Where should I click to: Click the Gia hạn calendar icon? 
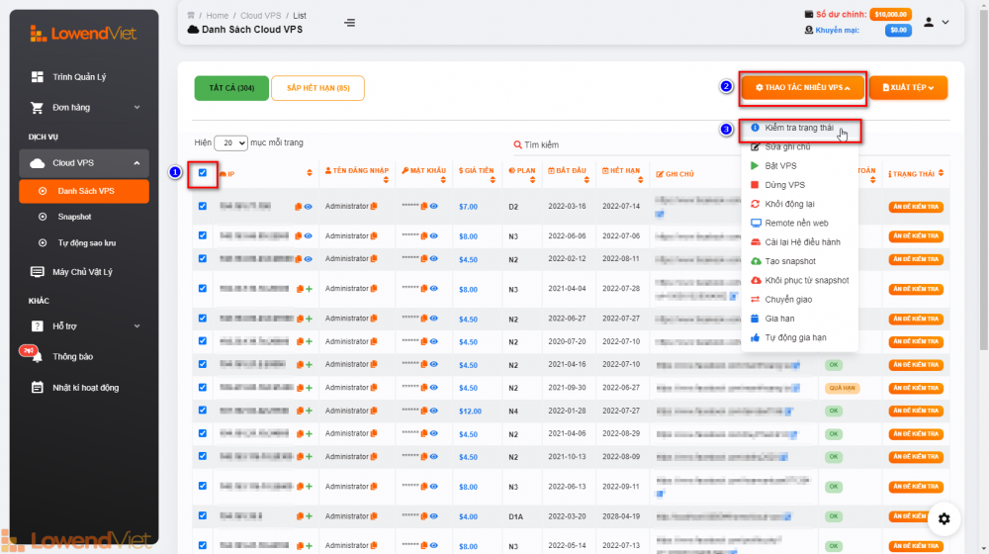755,319
